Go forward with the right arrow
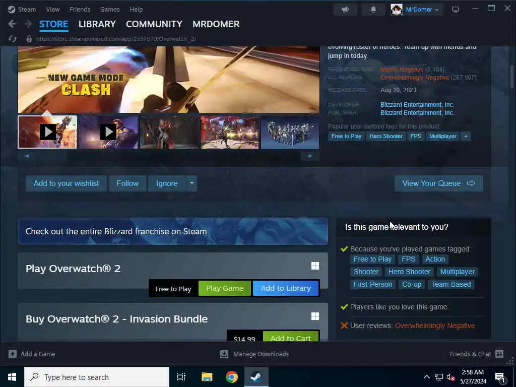The height and width of the screenshot is (387, 516). [x=28, y=24]
